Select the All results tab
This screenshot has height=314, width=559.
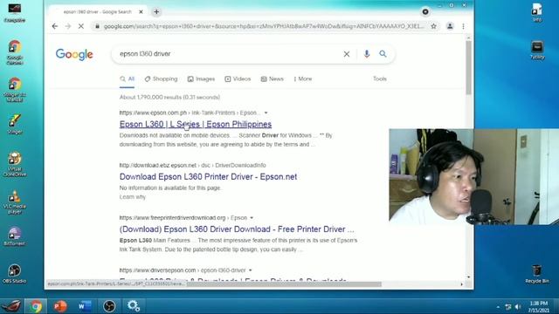click(x=128, y=79)
